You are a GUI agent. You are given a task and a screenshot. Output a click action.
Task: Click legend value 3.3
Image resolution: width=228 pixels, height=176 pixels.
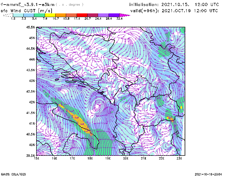24,19
